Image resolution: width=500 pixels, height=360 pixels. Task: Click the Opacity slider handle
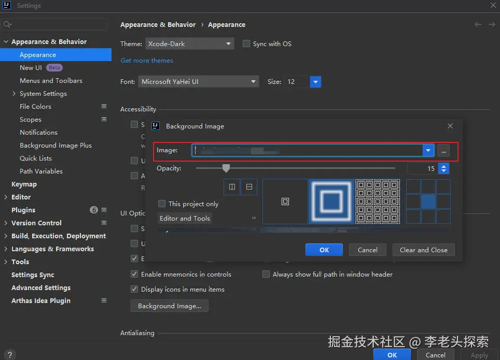point(226,168)
